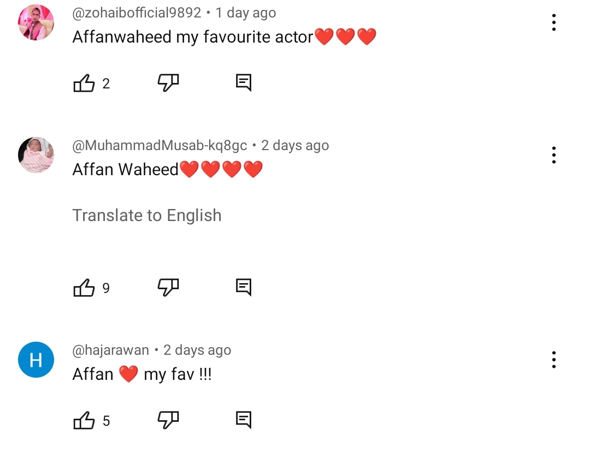Reply to the zohaibofficial9892 comment

[244, 83]
